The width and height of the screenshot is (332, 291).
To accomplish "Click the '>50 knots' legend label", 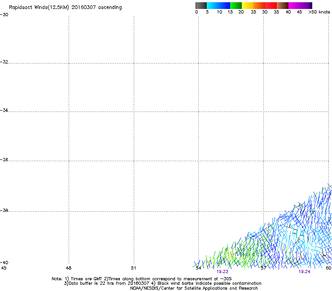I will (319, 12).
